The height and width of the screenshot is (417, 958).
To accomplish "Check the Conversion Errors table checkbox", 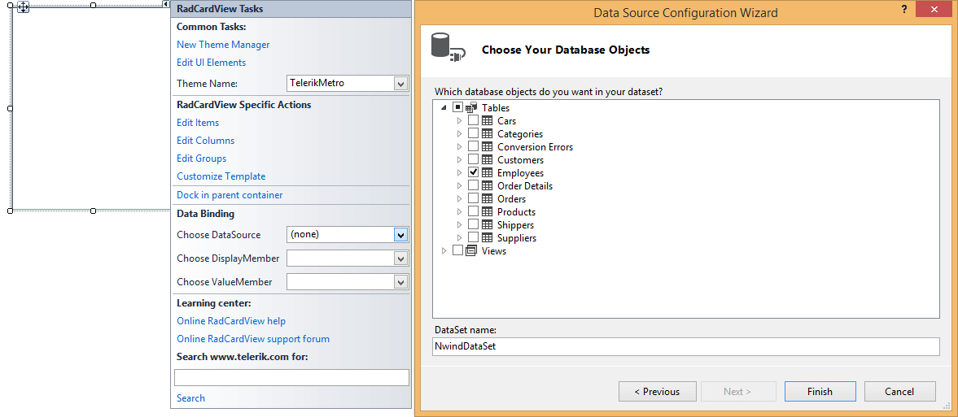I will [x=474, y=146].
